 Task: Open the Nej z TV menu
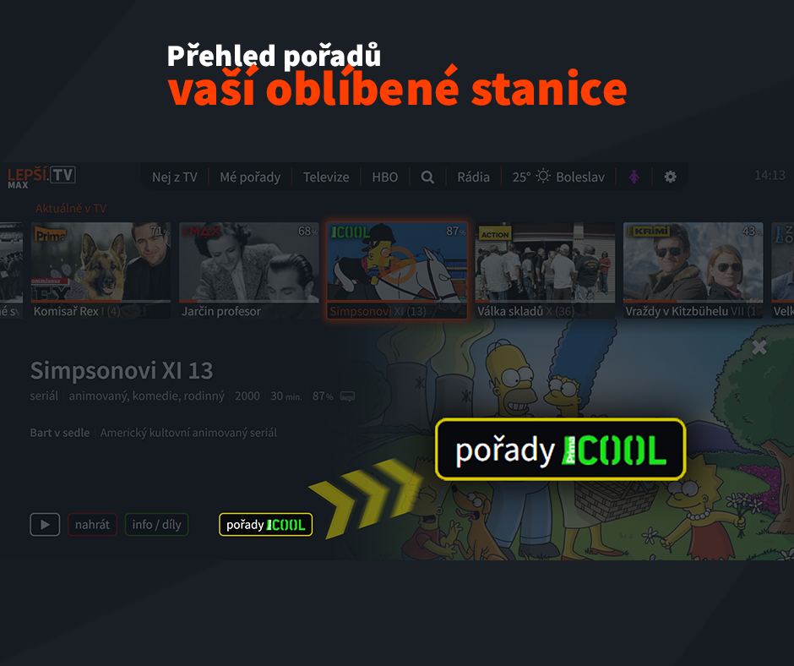tap(175, 177)
